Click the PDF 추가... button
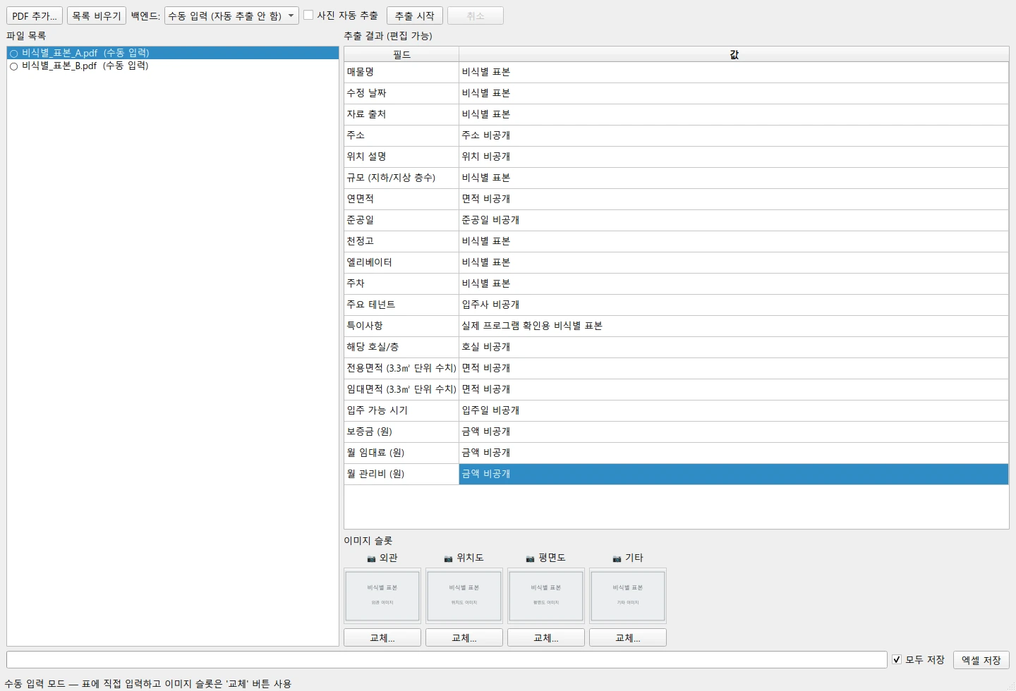Image resolution: width=1016 pixels, height=691 pixels. (35, 16)
